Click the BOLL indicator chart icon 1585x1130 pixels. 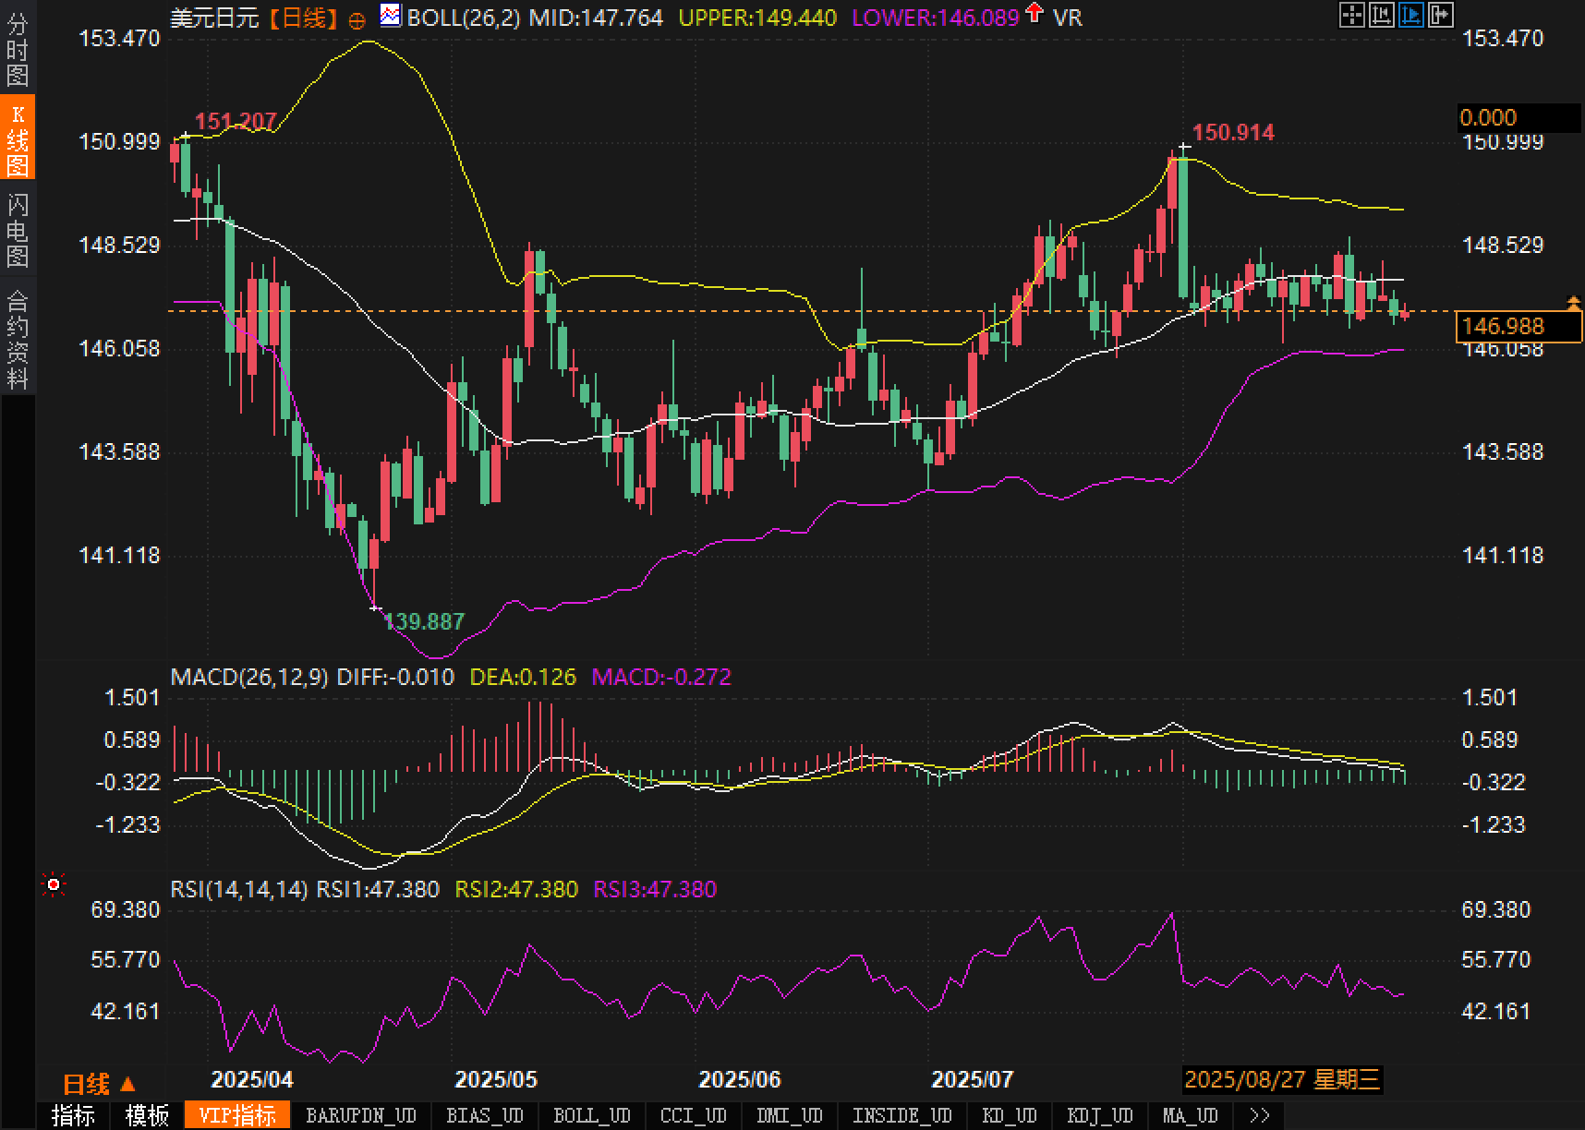click(391, 16)
